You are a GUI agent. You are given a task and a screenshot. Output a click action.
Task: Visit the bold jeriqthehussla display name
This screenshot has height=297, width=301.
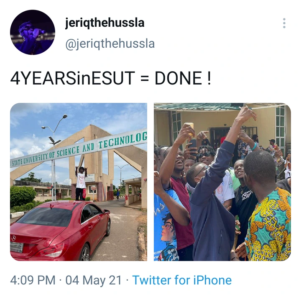click(x=105, y=23)
